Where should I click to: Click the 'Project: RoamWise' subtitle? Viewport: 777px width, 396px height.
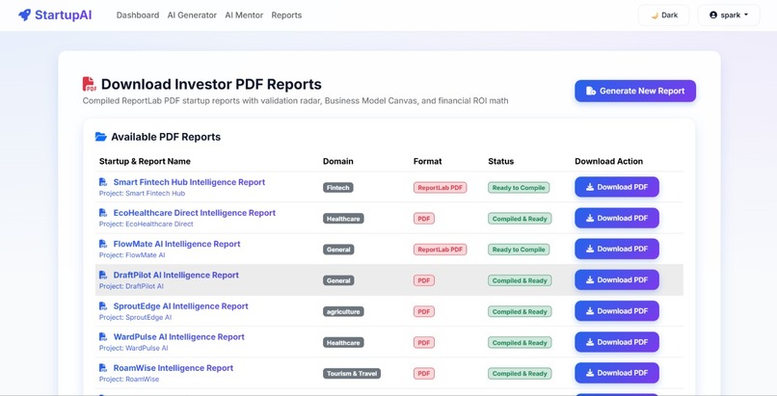click(129, 380)
